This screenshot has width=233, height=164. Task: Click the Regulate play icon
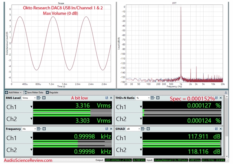[x=47, y=92]
